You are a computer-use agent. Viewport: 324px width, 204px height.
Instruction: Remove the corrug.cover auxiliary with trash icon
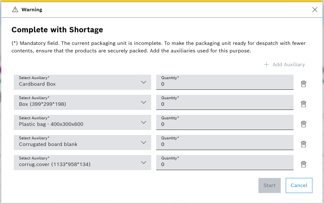tap(303, 164)
